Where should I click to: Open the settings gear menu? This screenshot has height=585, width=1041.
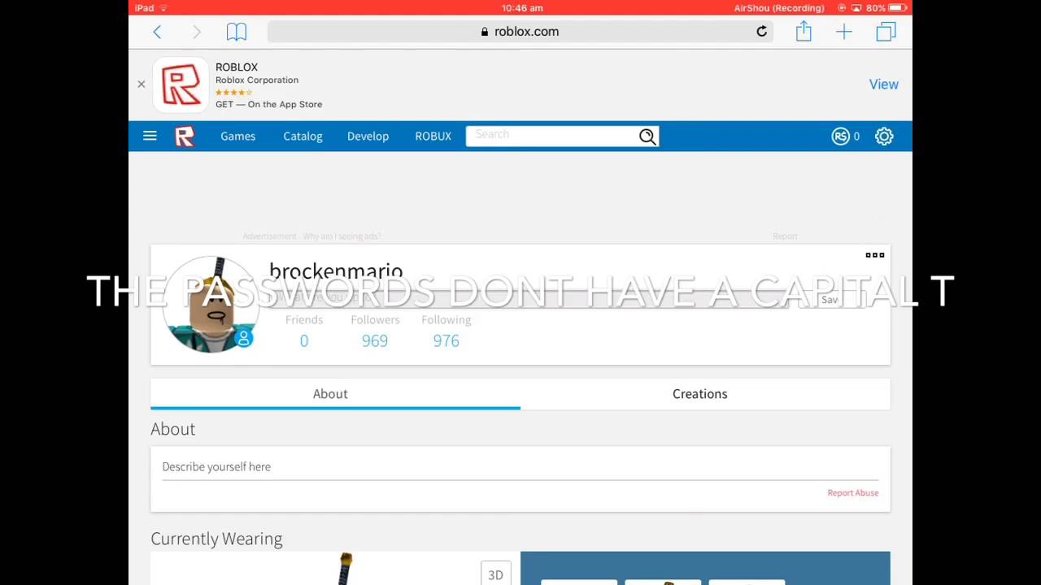(884, 136)
